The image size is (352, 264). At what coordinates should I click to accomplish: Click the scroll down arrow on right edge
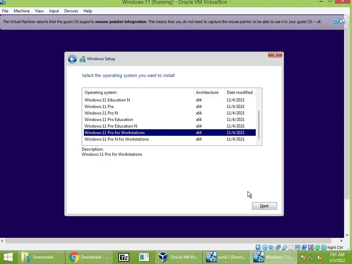click(x=347, y=235)
